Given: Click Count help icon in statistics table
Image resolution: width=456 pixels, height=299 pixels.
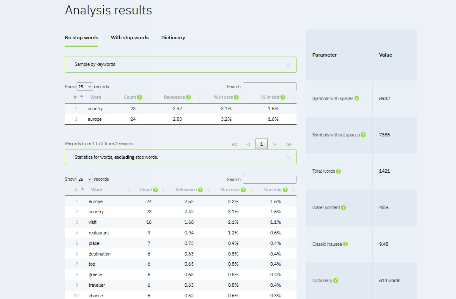Looking at the screenshot, I should [x=155, y=190].
